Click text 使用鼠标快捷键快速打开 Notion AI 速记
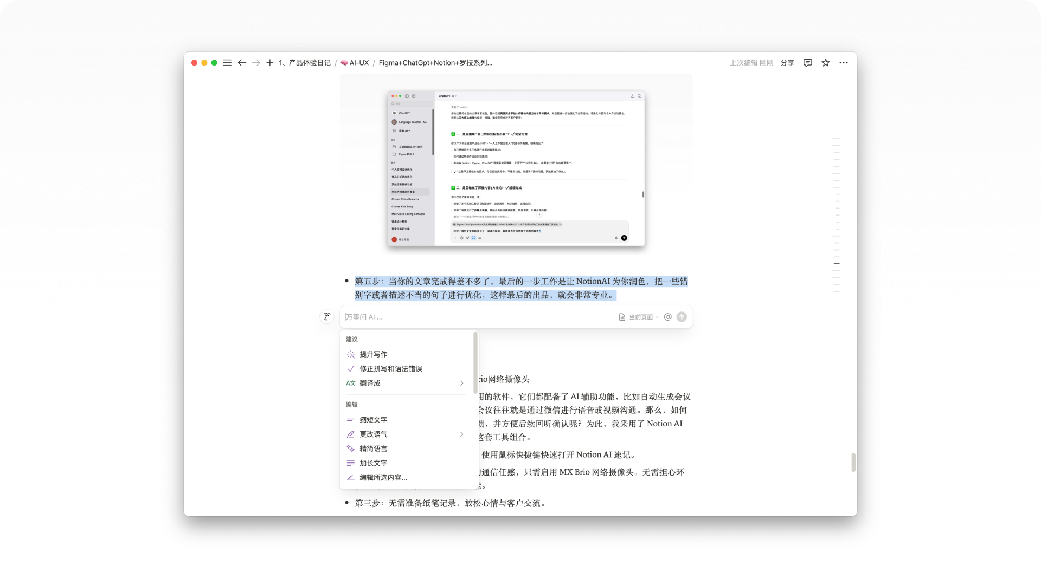The image size is (1041, 585). 558,454
